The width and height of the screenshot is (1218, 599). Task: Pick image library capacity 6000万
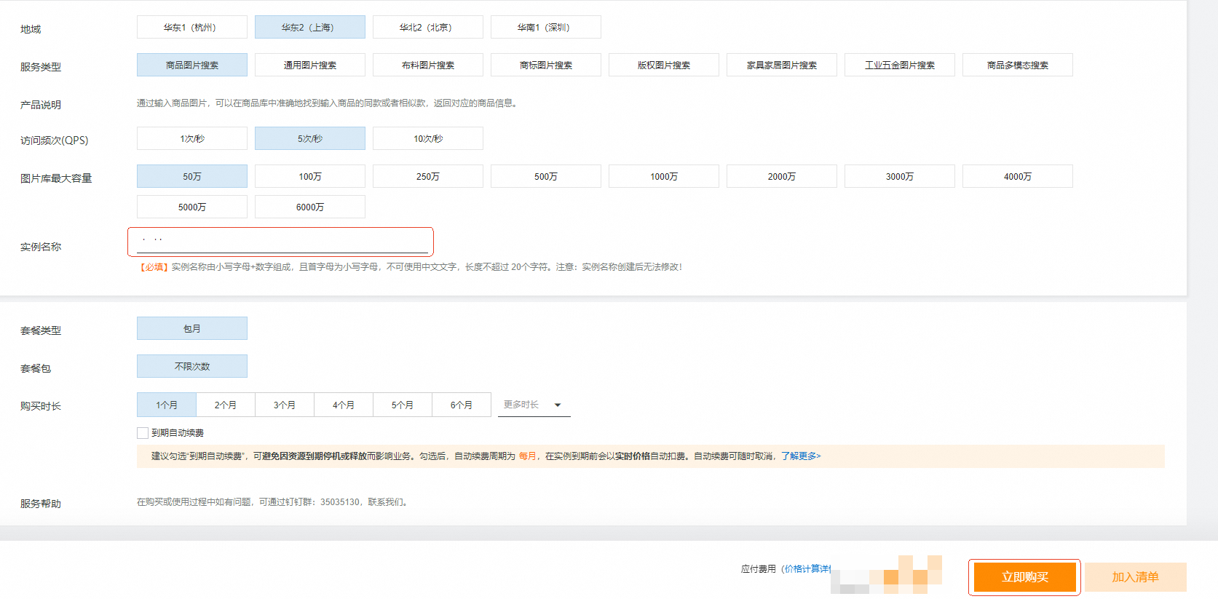310,207
